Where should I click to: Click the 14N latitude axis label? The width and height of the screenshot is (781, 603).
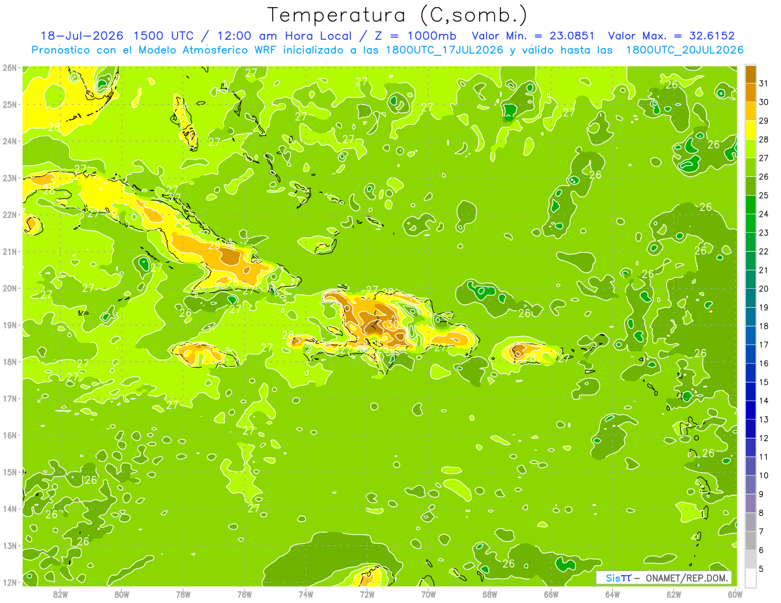[x=9, y=509]
